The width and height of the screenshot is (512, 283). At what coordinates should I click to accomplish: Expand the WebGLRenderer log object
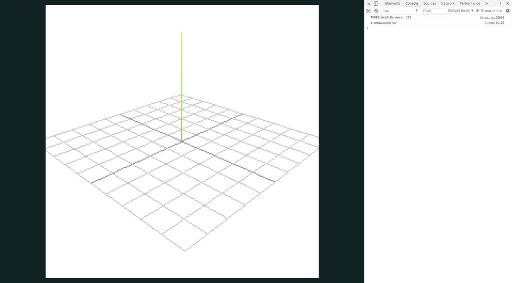pyautogui.click(x=372, y=23)
